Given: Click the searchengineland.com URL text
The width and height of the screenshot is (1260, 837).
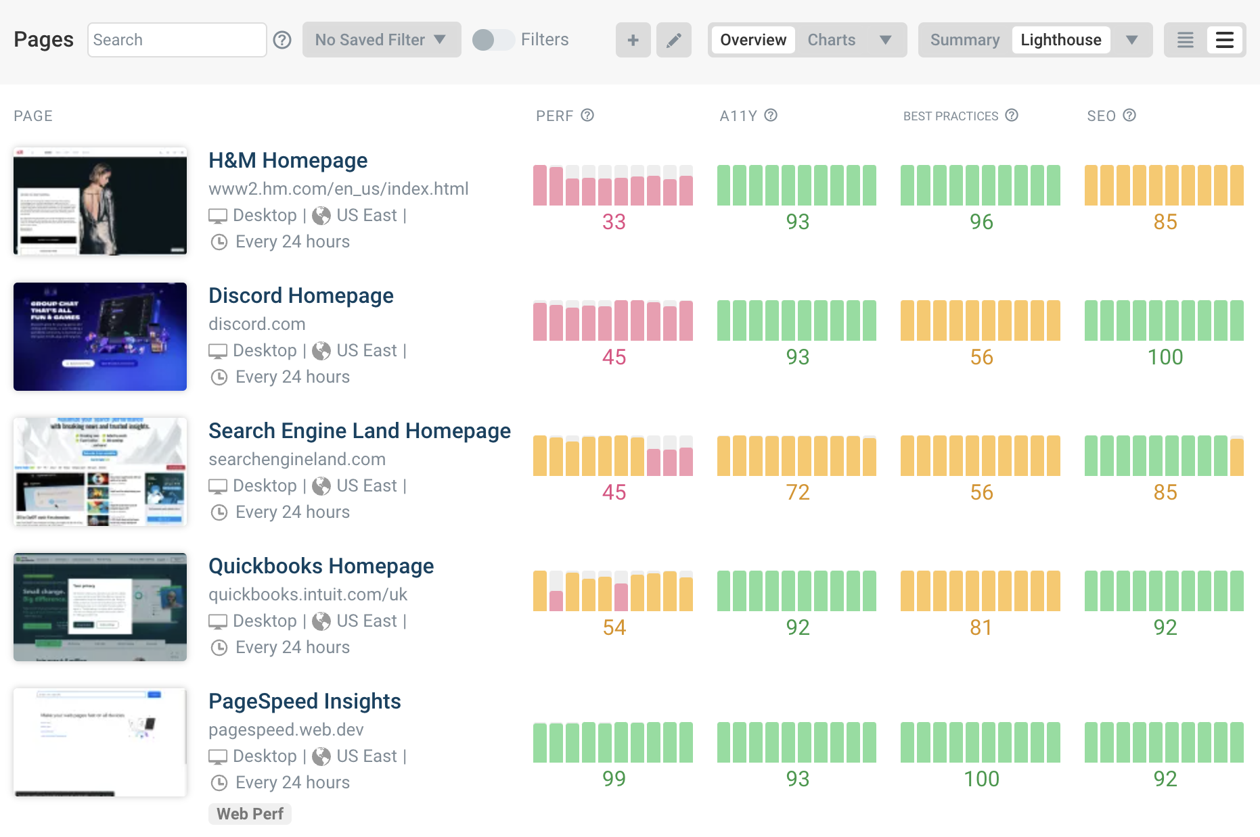Looking at the screenshot, I should pos(297,459).
